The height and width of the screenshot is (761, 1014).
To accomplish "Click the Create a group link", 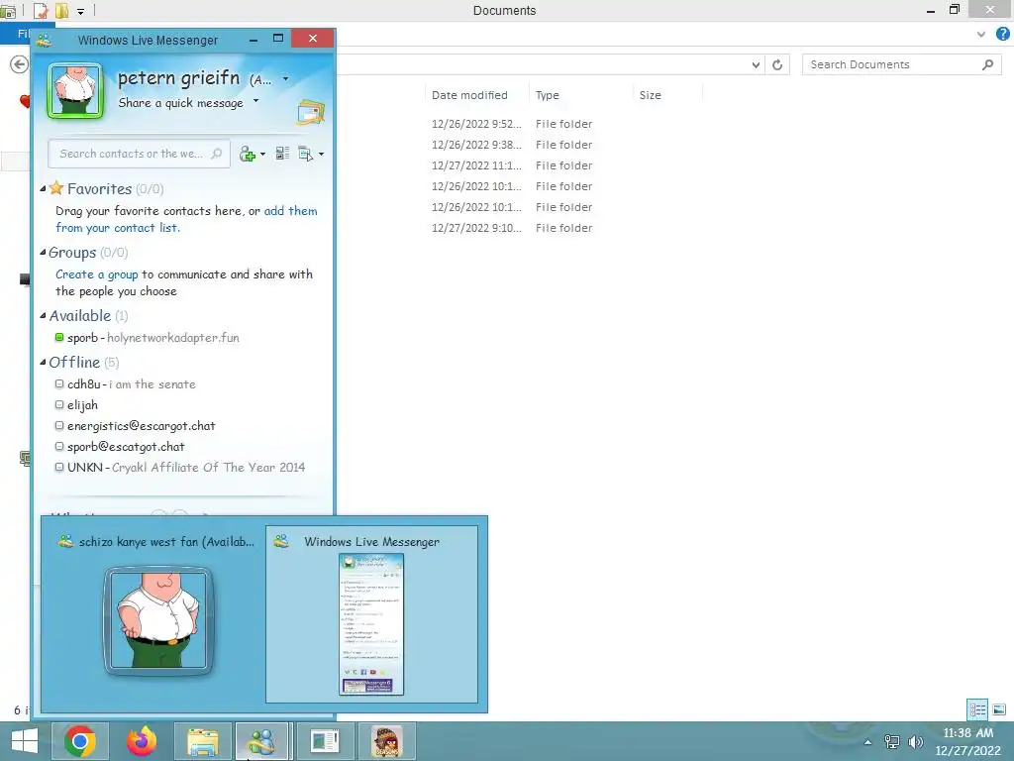I will pyautogui.click(x=97, y=274).
